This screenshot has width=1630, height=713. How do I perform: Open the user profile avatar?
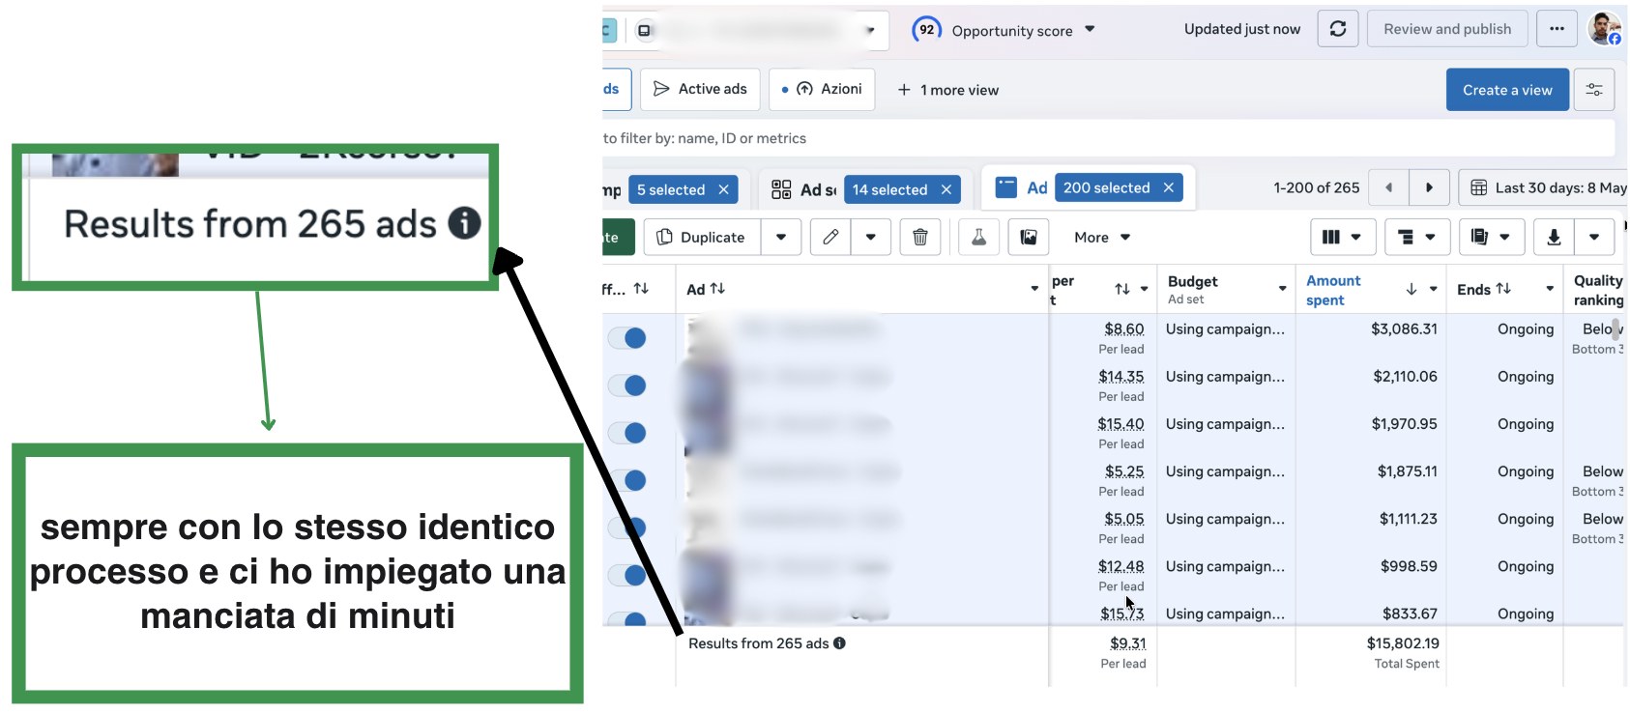[x=1605, y=29]
